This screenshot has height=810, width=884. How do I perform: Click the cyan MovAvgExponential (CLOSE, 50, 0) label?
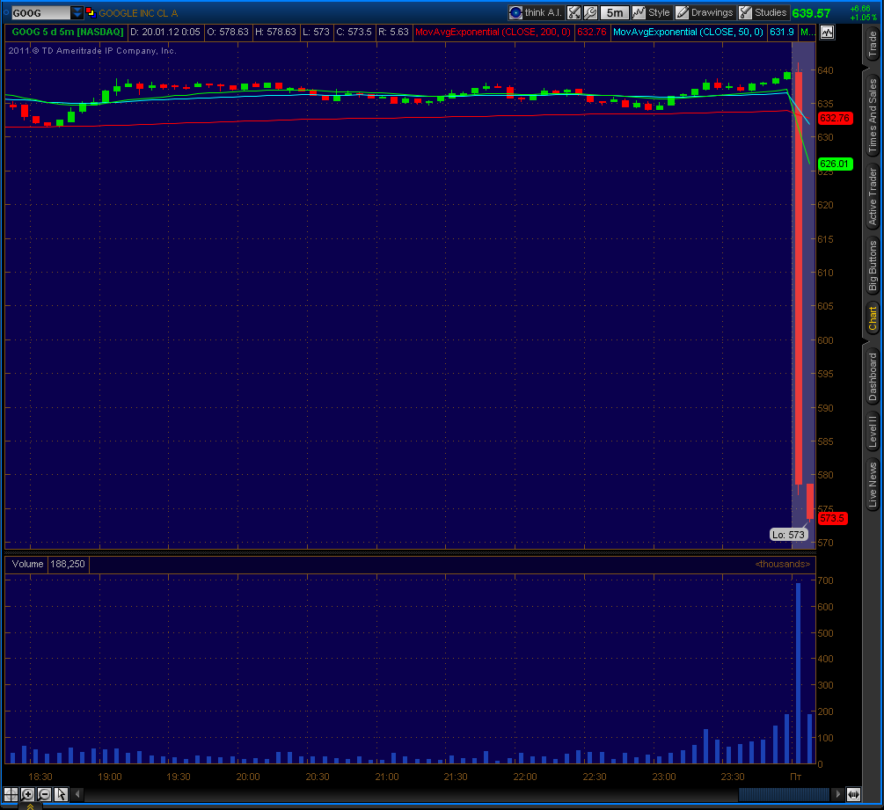pyautogui.click(x=688, y=33)
